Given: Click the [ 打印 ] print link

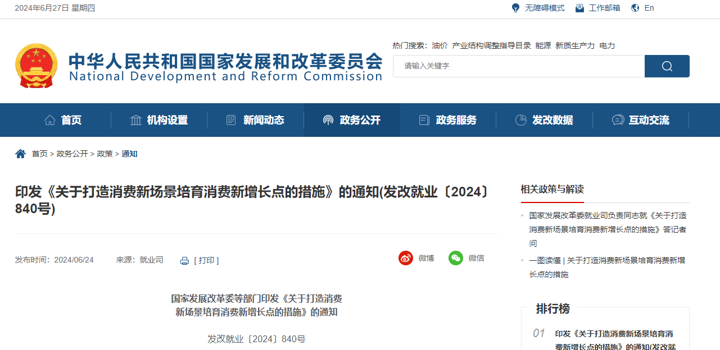Looking at the screenshot, I should click(x=206, y=260).
